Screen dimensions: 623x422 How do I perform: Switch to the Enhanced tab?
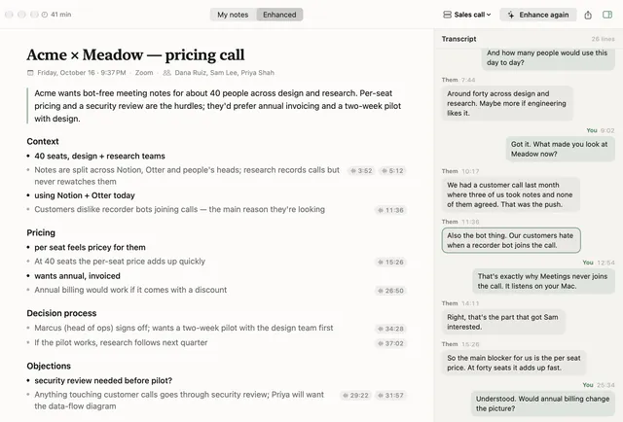pos(279,15)
